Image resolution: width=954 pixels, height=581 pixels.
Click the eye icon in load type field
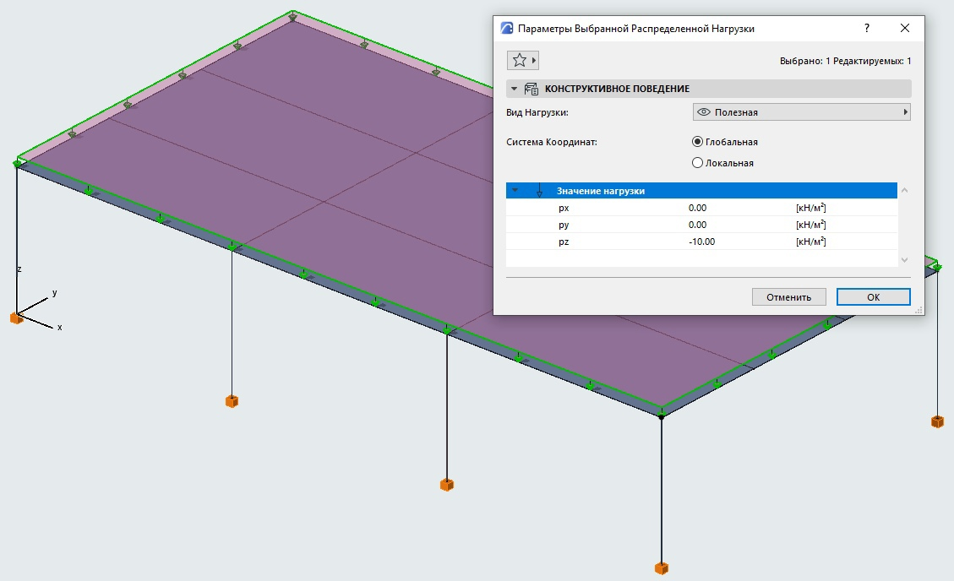tap(703, 111)
